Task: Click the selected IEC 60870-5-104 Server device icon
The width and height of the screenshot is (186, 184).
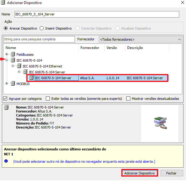Action: [x=31, y=78]
